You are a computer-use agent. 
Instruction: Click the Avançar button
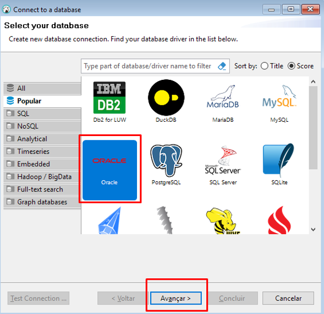[x=176, y=298]
